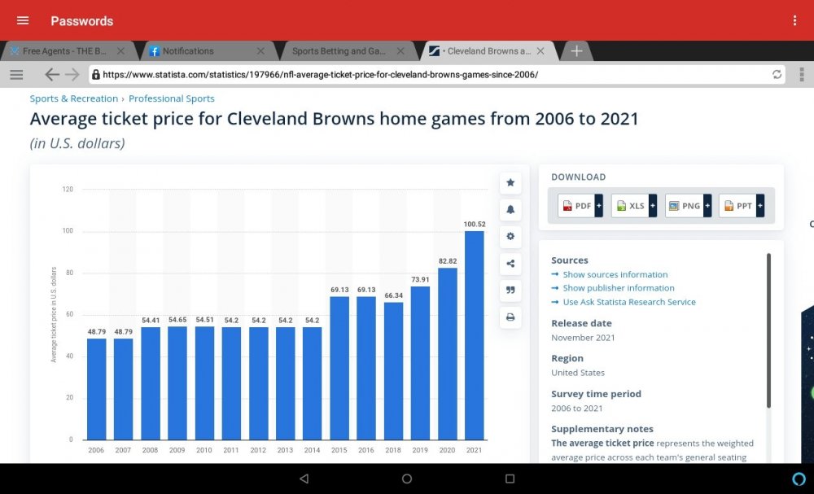Close the Free Agents tab
Image resolution: width=814 pixels, height=494 pixels.
tap(120, 50)
